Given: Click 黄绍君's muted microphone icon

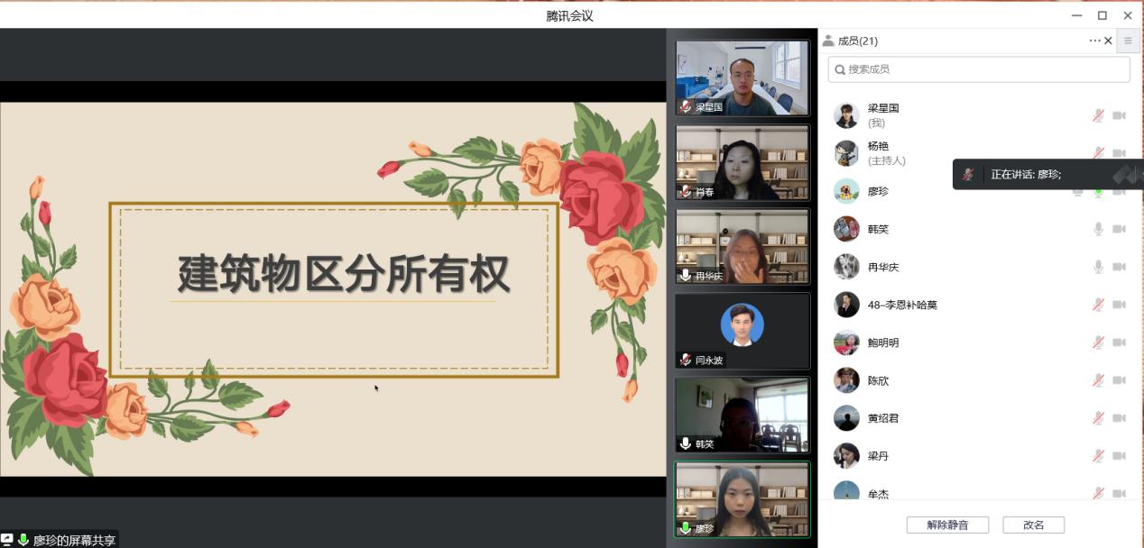Looking at the screenshot, I should [x=1098, y=418].
